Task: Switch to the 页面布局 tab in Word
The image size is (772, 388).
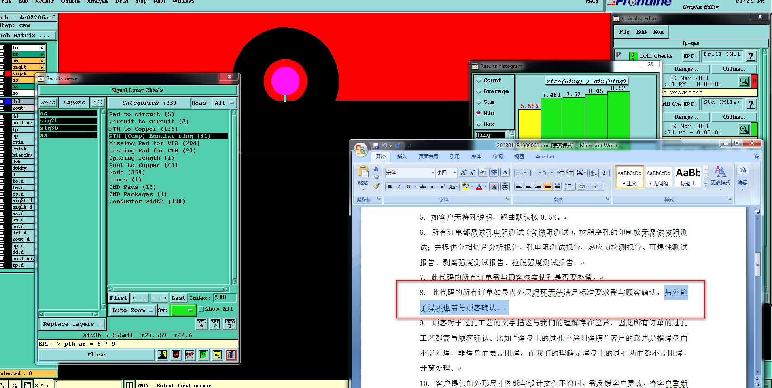Action: 428,157
